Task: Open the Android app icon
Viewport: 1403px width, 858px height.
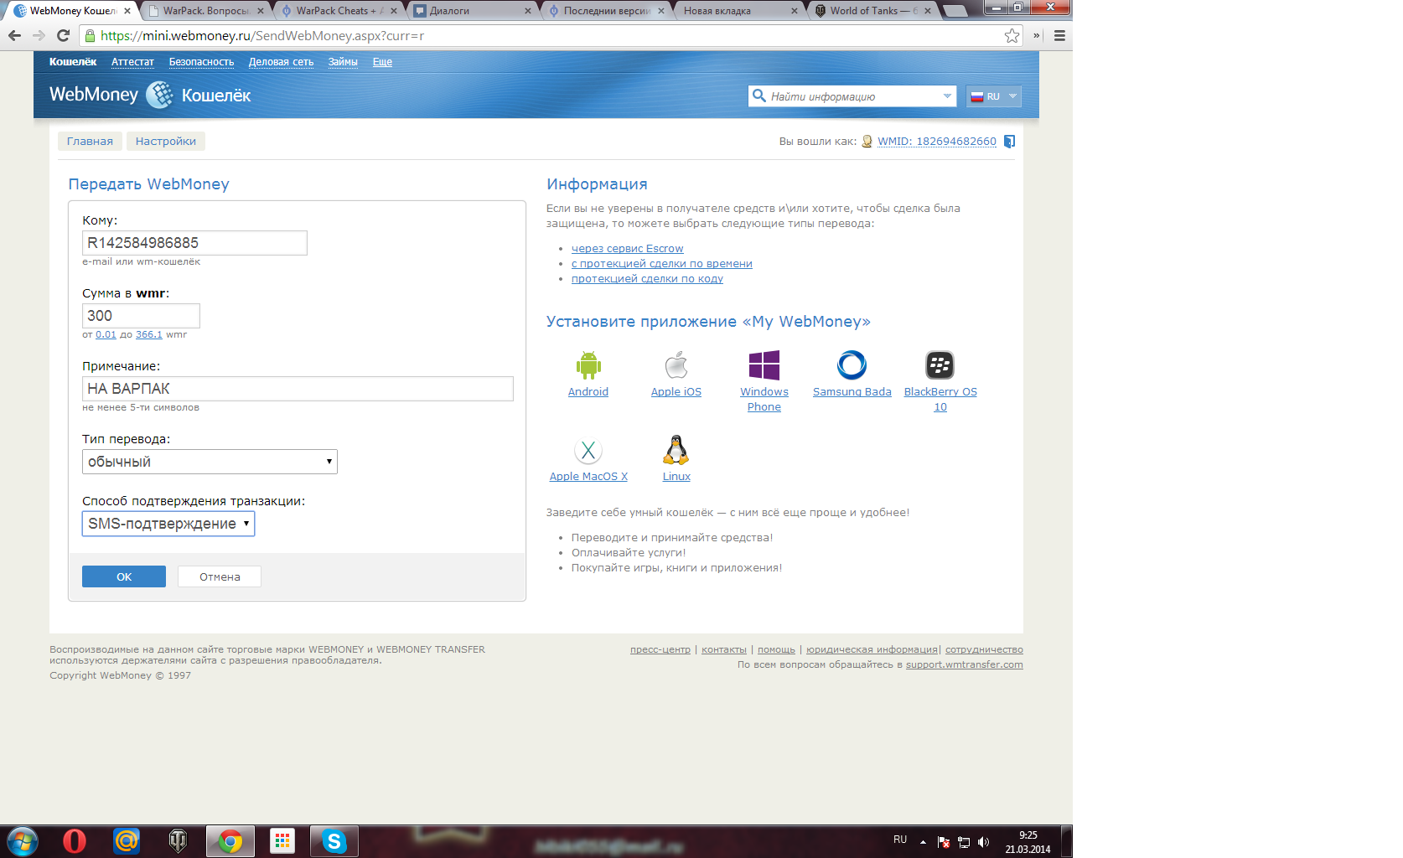Action: tap(588, 365)
